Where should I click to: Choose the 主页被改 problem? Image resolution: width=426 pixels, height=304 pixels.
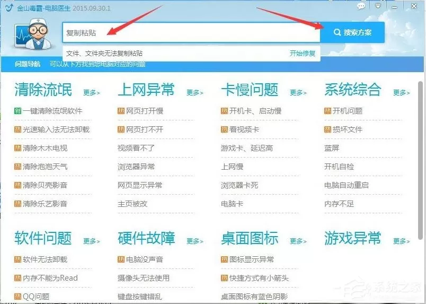(132, 204)
